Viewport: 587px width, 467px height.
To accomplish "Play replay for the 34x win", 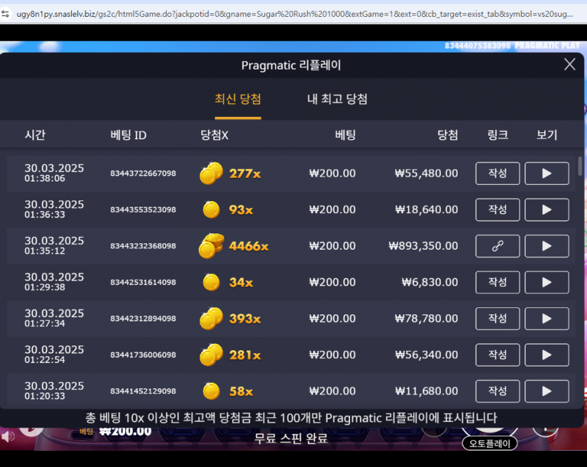I will pyautogui.click(x=546, y=282).
